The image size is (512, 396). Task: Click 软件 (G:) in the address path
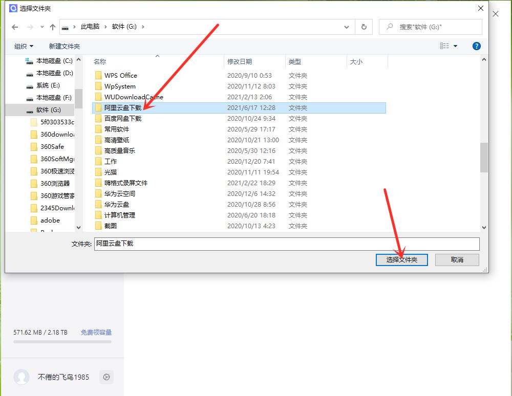[124, 27]
